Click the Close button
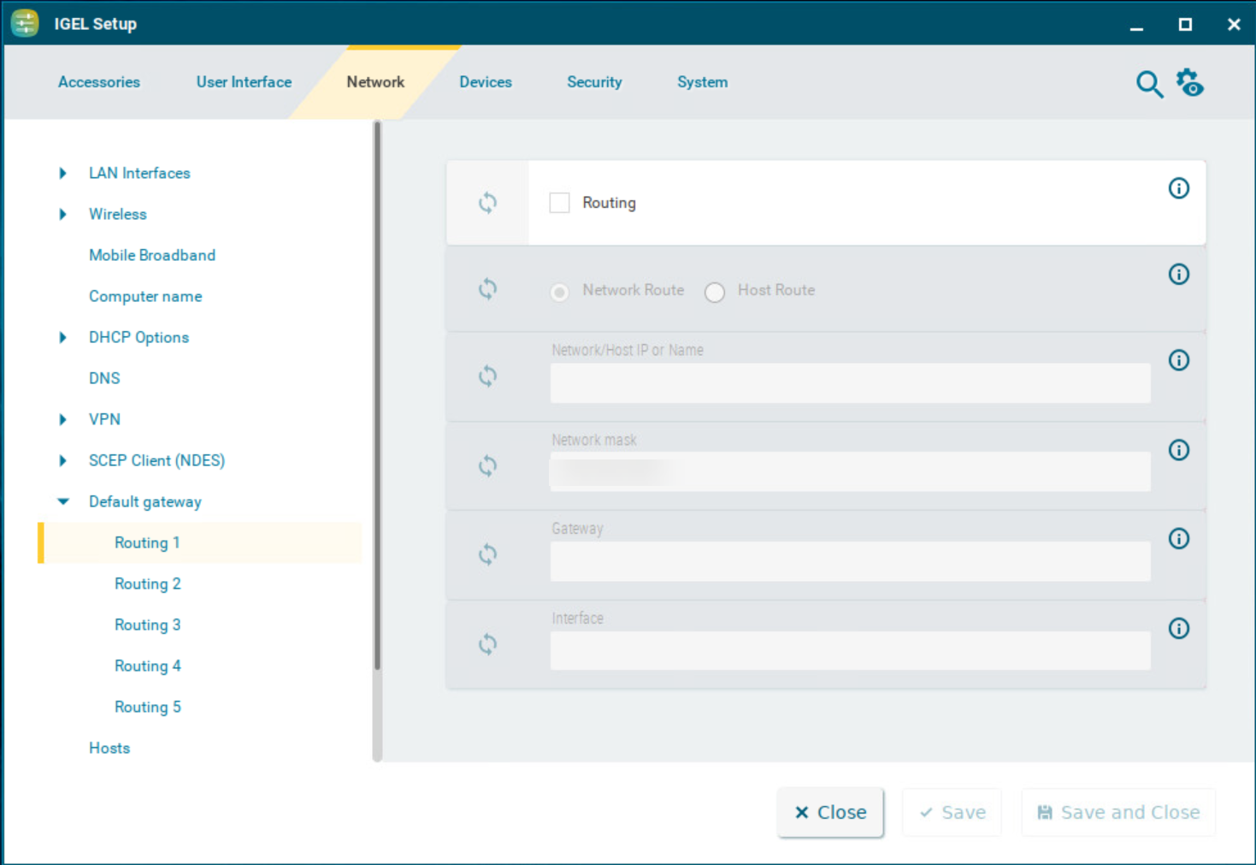 pos(830,812)
